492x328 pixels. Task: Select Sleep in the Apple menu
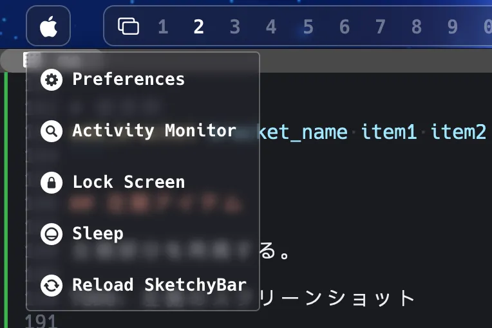coord(97,233)
